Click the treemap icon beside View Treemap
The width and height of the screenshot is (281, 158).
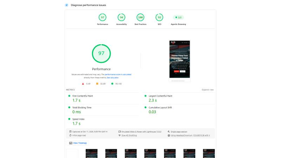[71, 143]
